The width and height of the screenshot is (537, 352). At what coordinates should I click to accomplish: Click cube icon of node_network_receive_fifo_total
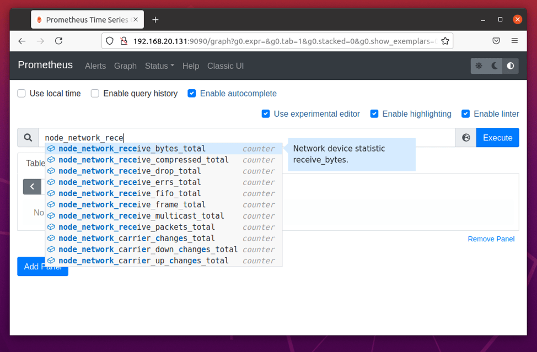(x=51, y=193)
